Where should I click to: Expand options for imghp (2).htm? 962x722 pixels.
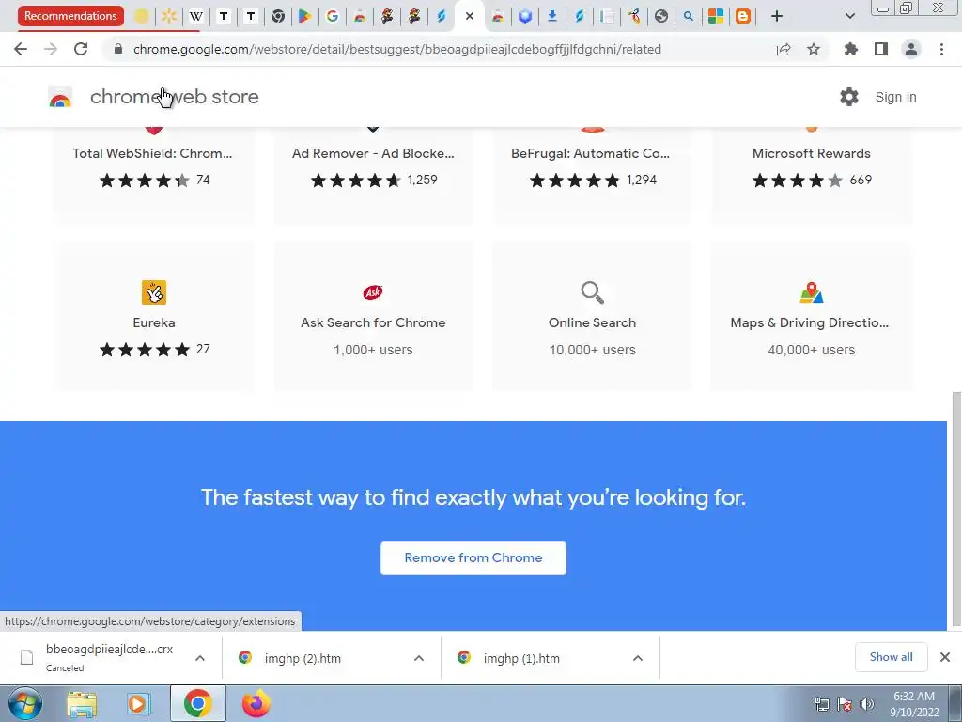click(419, 658)
